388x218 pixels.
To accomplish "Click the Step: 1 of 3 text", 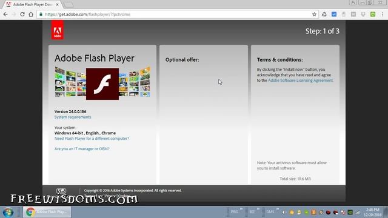I will pyautogui.click(x=322, y=31).
